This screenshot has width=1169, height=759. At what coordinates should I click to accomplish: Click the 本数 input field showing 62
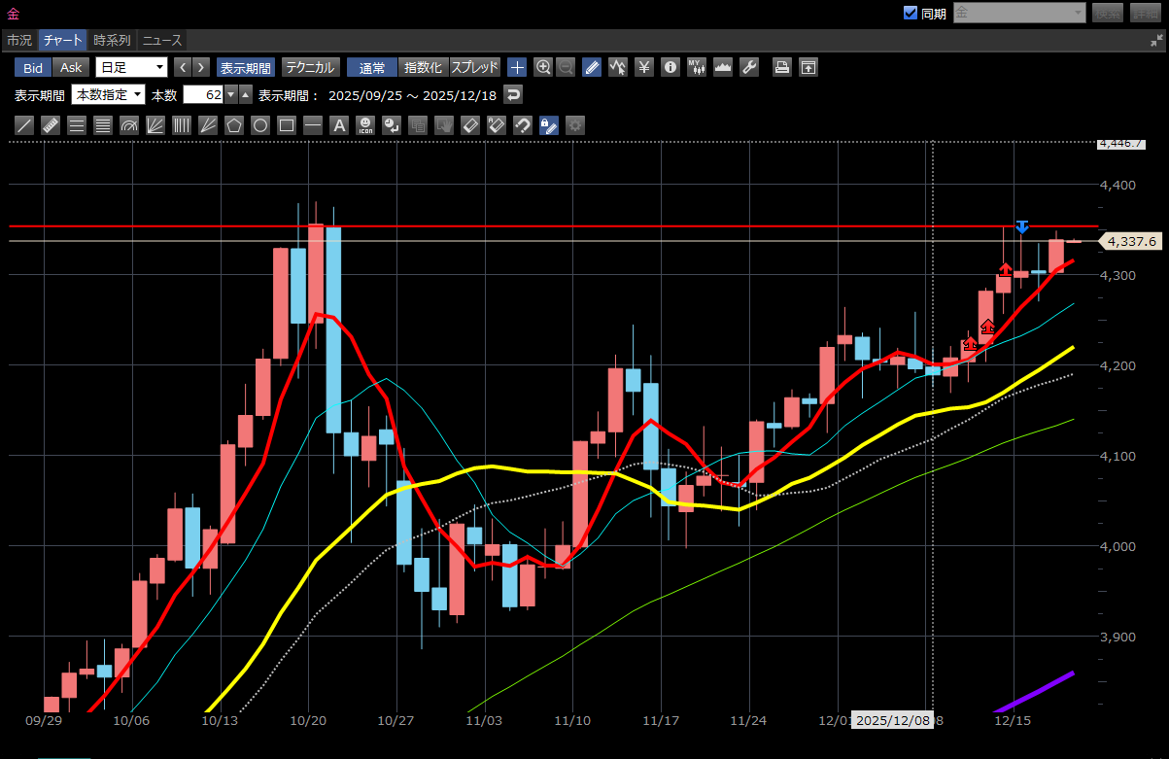[x=203, y=94]
